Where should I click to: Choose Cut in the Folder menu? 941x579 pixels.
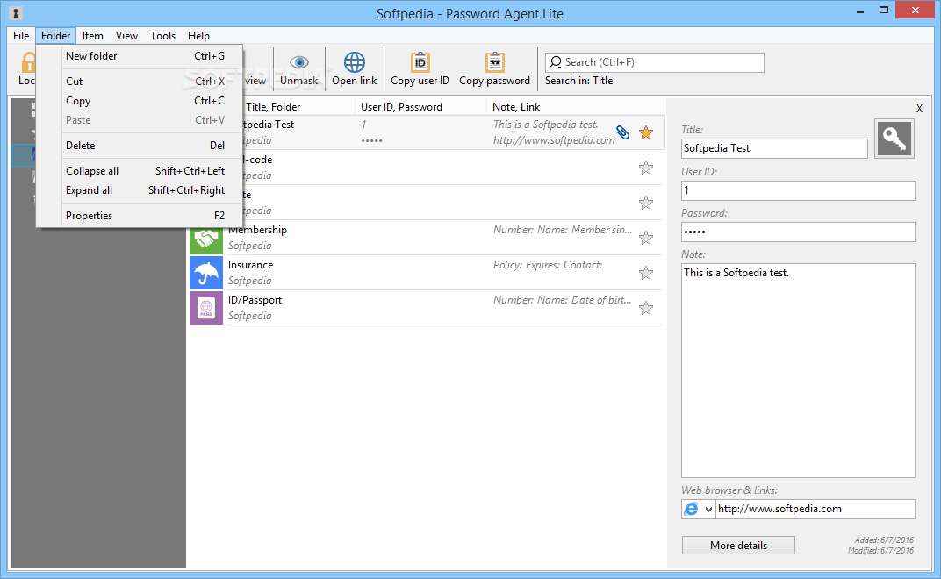[140, 81]
